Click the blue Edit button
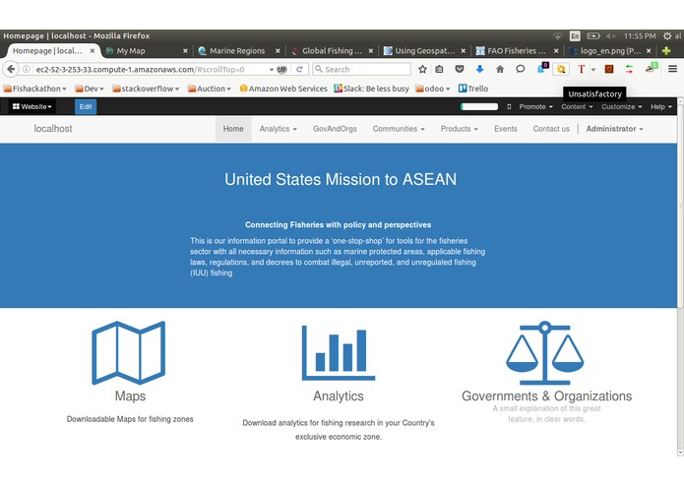This screenshot has height=486, width=684. click(86, 107)
